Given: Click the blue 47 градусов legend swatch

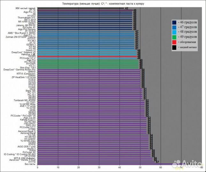Looking at the screenshot, I should point(175,27).
